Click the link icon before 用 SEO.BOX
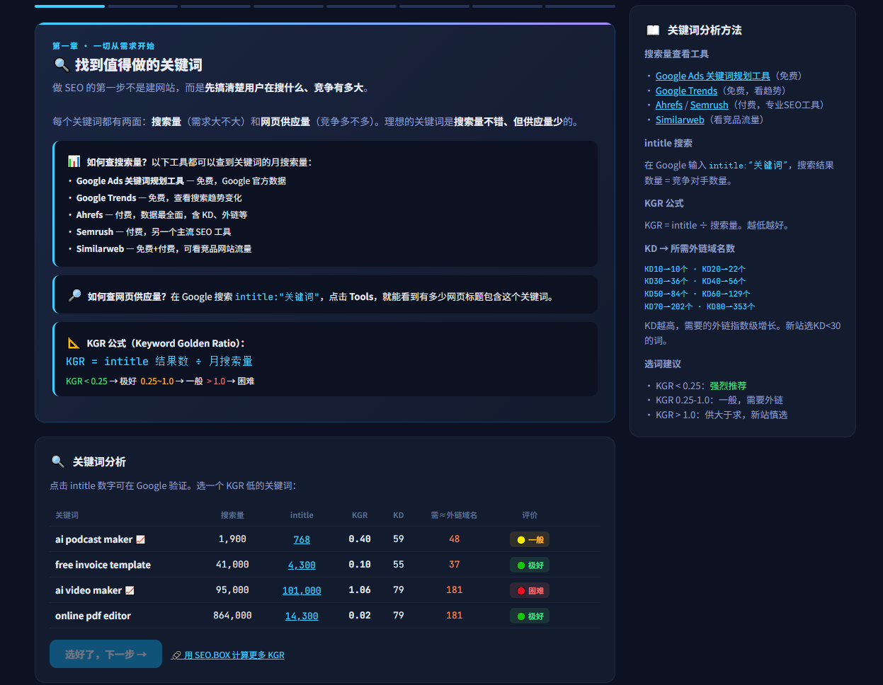The height and width of the screenshot is (685, 883). pyautogui.click(x=176, y=655)
